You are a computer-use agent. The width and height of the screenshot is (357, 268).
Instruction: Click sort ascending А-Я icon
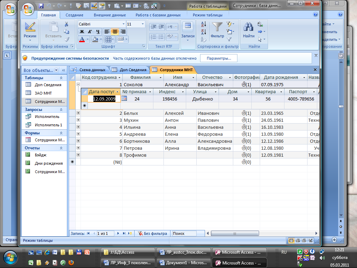point(203,24)
